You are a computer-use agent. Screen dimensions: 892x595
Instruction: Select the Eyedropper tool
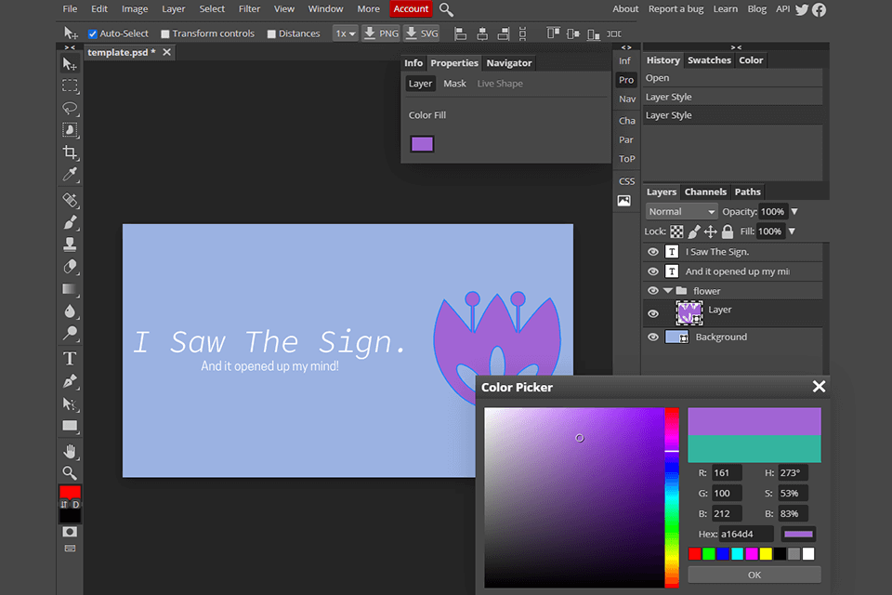click(70, 174)
